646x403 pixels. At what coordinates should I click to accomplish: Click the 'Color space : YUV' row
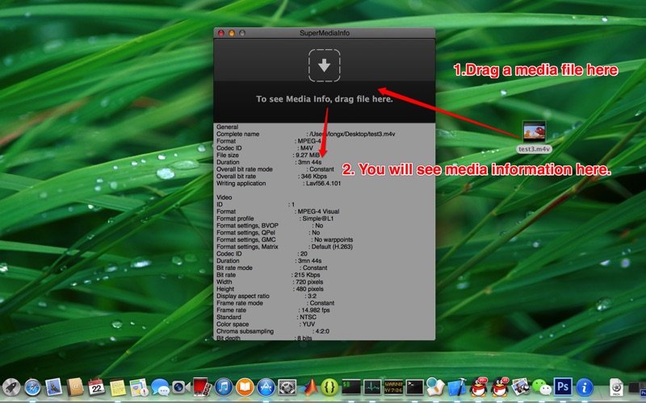(266, 324)
